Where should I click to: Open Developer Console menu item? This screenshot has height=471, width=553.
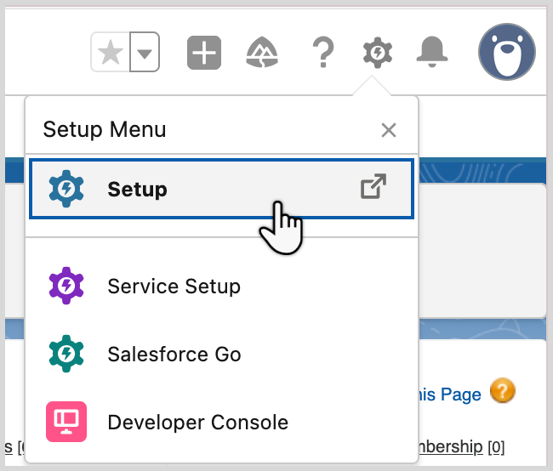pos(221,422)
